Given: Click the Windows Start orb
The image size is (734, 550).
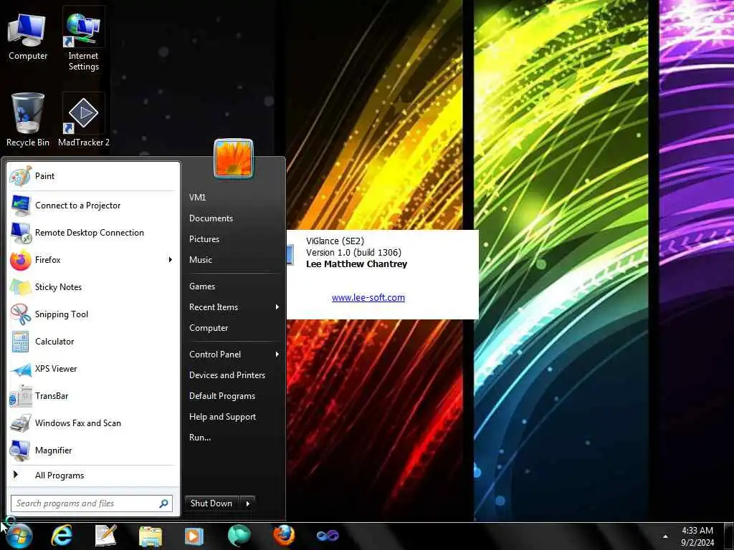Looking at the screenshot, I should pyautogui.click(x=19, y=536).
